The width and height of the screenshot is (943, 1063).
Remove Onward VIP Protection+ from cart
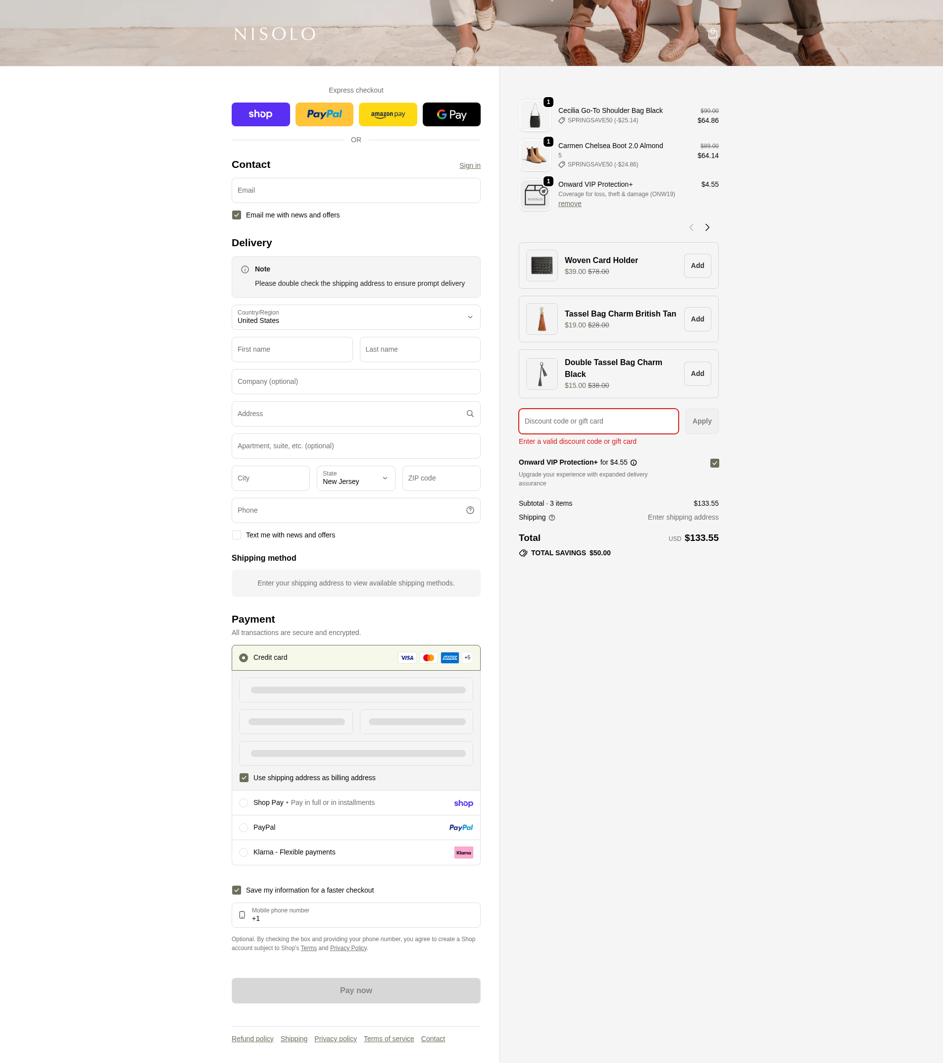(569, 204)
